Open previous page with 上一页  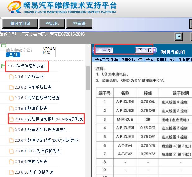coord(104,50)
